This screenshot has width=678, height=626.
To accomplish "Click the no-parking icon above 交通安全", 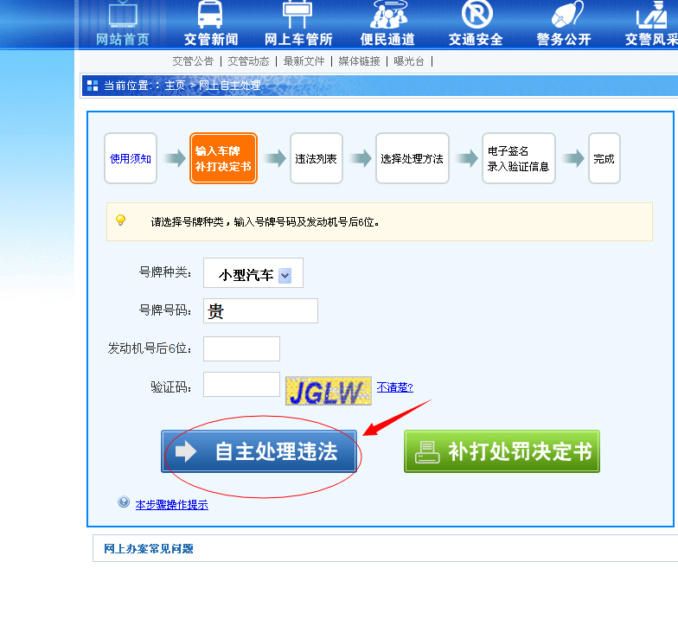I will [x=477, y=14].
